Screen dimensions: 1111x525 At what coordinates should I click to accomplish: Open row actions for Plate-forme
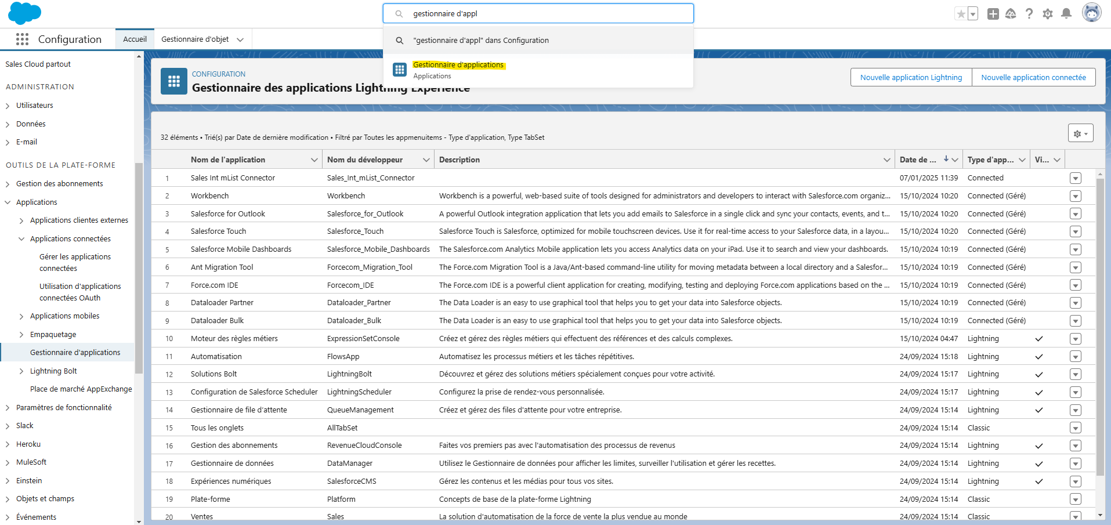(x=1076, y=499)
